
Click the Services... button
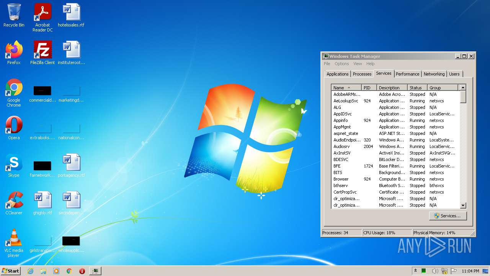[x=448, y=216]
